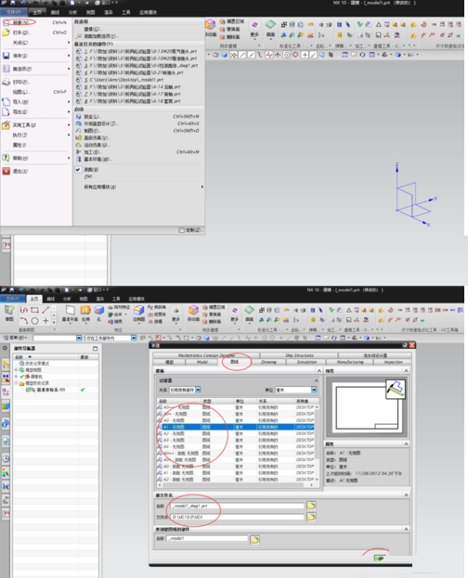Collapse the Preview section with arrow
The image size is (468, 578).
pyautogui.click(x=406, y=371)
